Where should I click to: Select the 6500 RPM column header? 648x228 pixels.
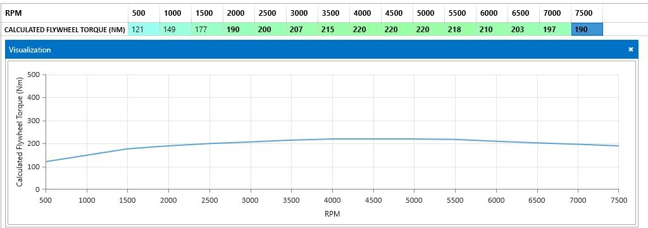524,13
